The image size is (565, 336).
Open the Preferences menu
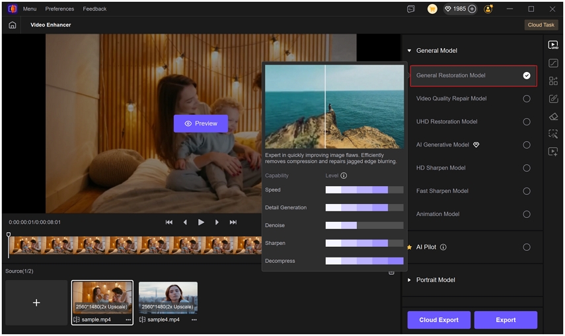(59, 9)
